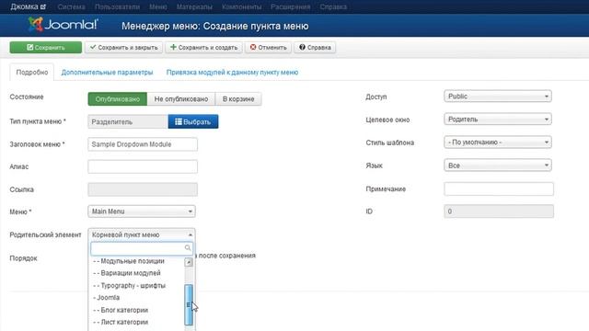
Task: Switch to Дополнительные параметры tab
Action: 107,72
